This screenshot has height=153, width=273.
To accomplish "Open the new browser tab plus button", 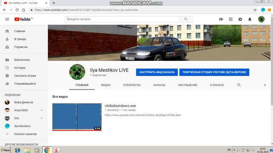I will coord(54,3).
